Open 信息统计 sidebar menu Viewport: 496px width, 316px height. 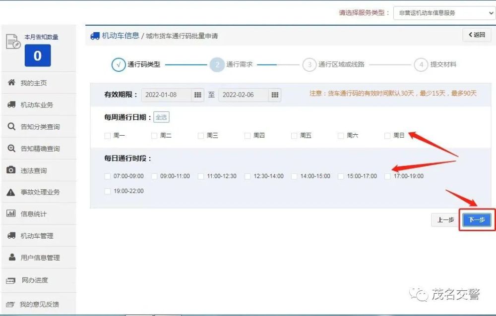39,213
